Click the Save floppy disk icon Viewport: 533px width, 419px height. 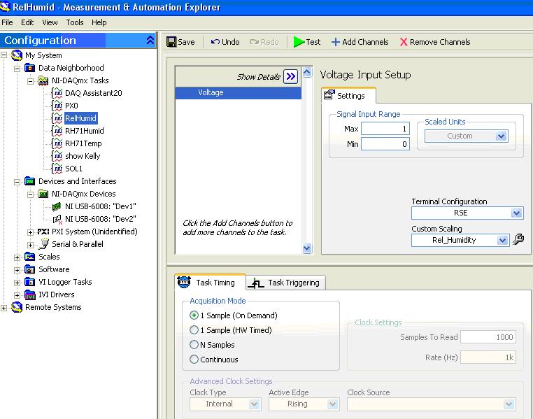click(x=171, y=42)
